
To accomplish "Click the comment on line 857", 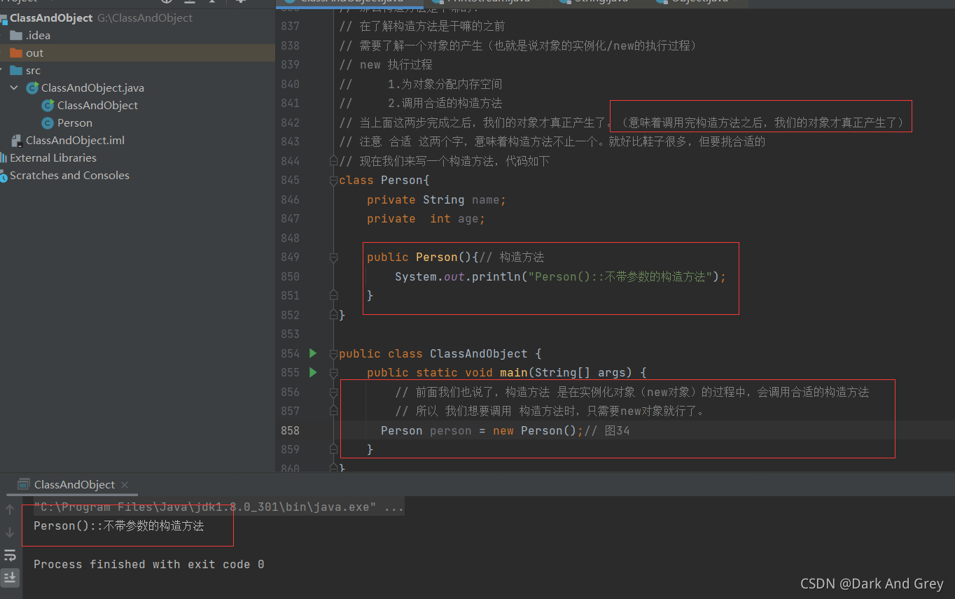I will pyautogui.click(x=550, y=411).
